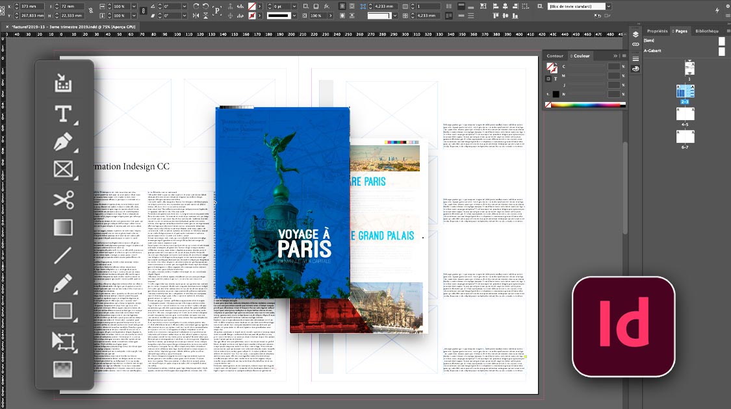The width and height of the screenshot is (731, 409).
Task: Toggle formatting affects text button
Action: point(555,79)
